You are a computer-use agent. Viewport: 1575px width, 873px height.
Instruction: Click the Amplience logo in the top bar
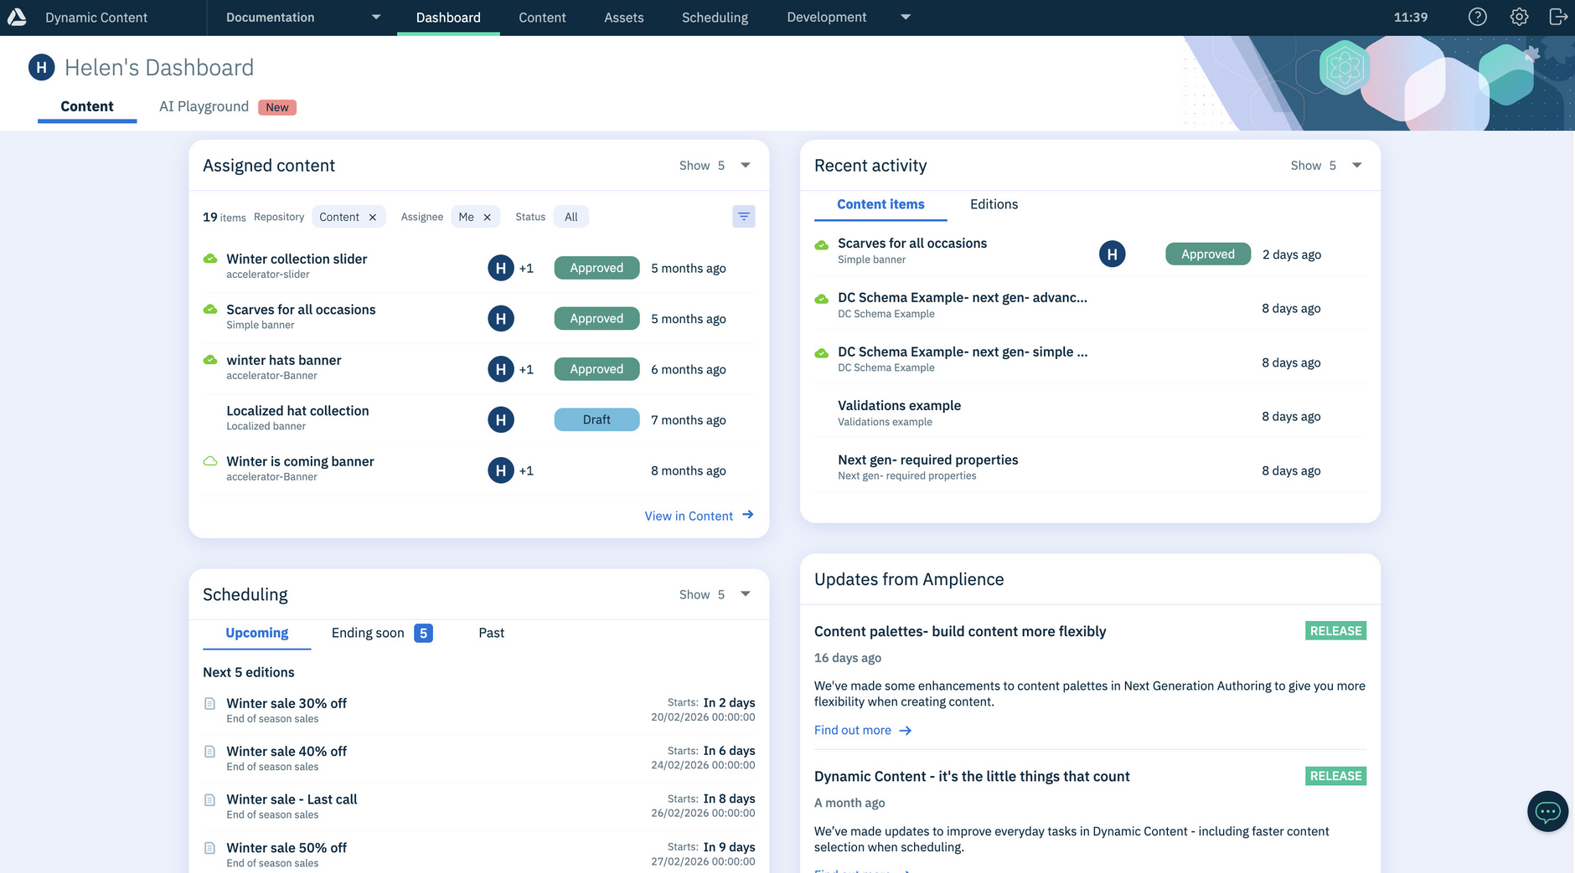coord(17,17)
